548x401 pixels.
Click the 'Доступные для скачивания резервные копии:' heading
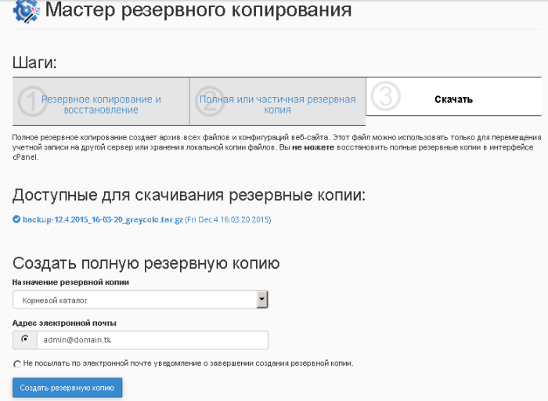pos(189,195)
